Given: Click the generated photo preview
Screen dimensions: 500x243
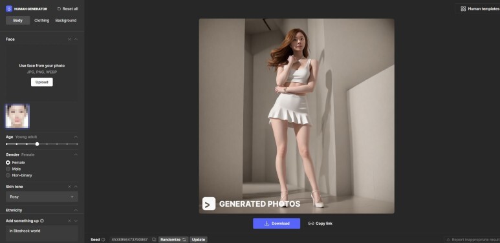Looking at the screenshot, I should pos(296,116).
